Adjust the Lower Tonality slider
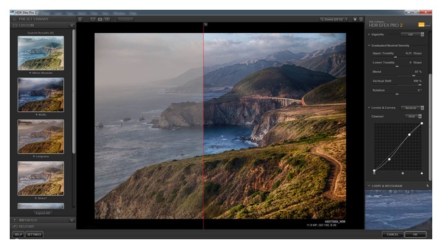The image size is (442, 249). coord(397,66)
